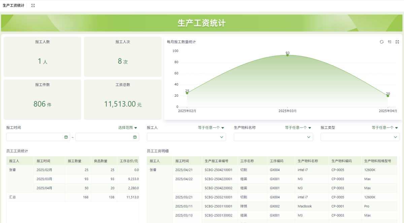The image size is (404, 223).
Task: Click the 工序名称 column header
Action: 247,161
